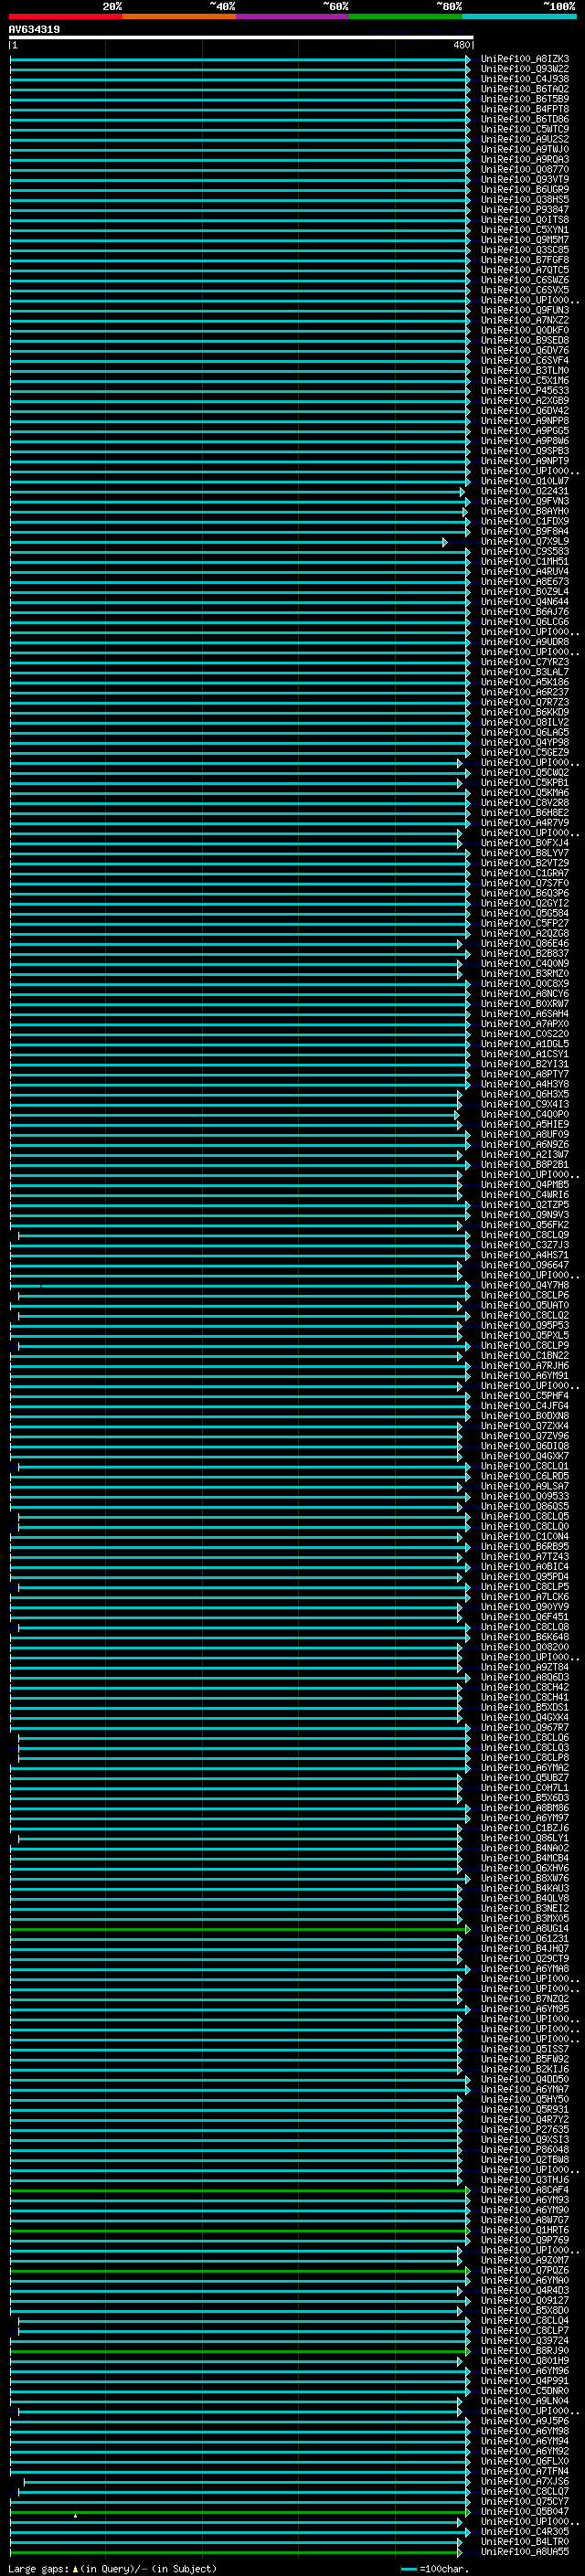Open hit UniRef100_Q08770

point(525,170)
